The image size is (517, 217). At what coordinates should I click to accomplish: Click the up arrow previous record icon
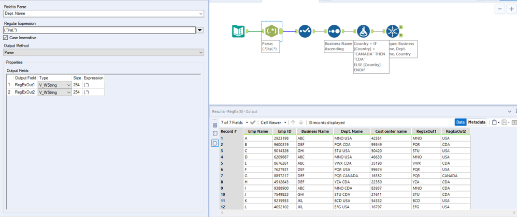pyautogui.click(x=293, y=122)
